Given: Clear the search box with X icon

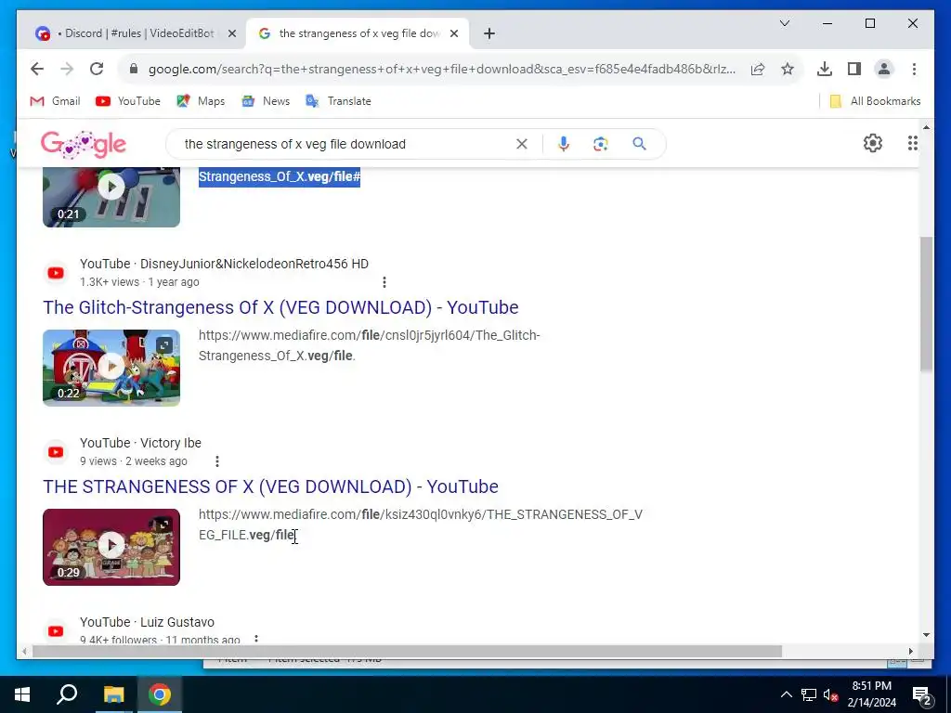Looking at the screenshot, I should pos(522,144).
